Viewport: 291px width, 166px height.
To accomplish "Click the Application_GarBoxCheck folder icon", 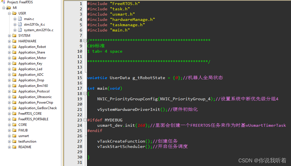I will click(14, 108).
